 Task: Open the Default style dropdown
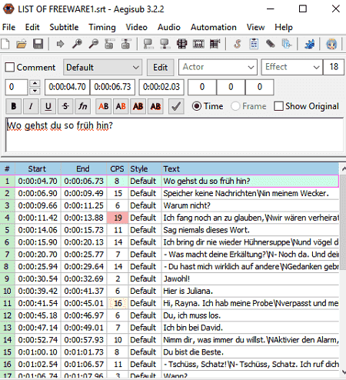102,67
